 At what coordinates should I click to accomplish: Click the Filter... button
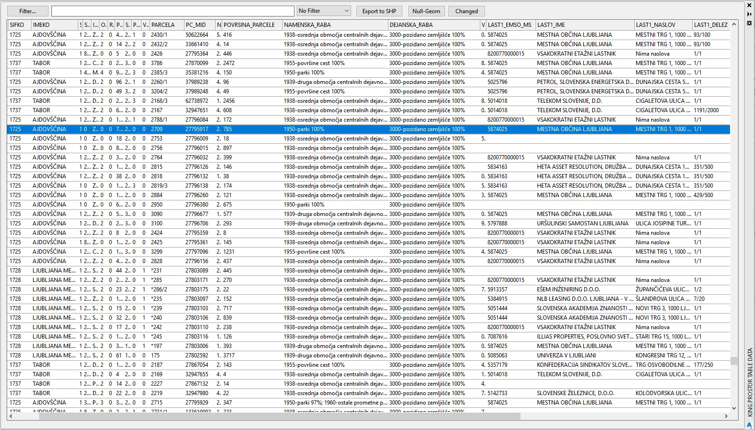pos(27,11)
